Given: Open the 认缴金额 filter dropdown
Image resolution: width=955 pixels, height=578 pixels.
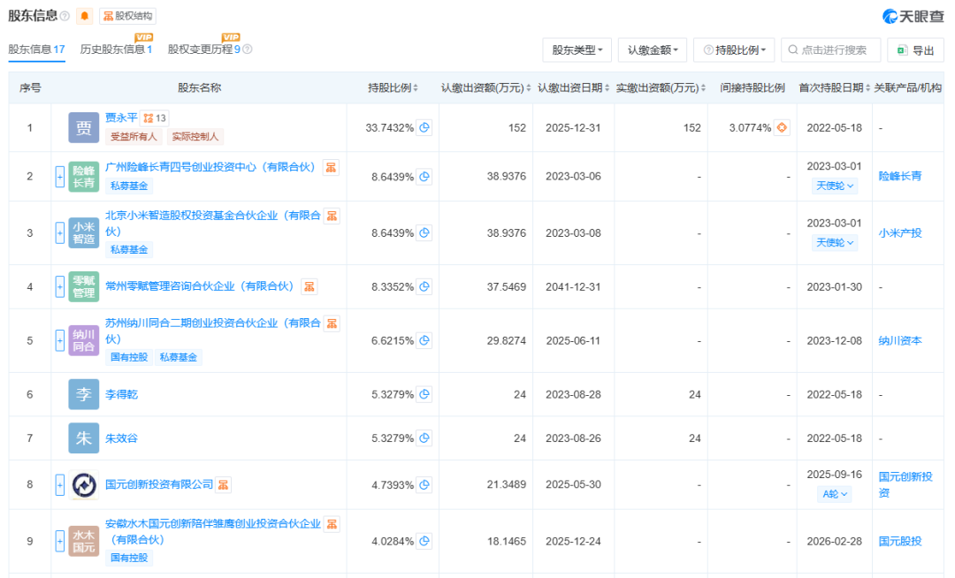Looking at the screenshot, I should (653, 49).
